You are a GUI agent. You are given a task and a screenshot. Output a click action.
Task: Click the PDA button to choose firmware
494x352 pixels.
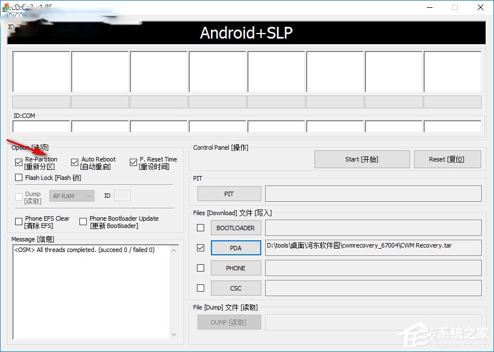(x=236, y=248)
